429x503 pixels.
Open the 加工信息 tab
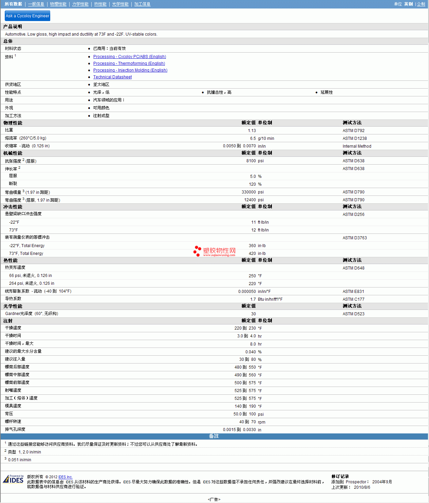[x=142, y=4]
